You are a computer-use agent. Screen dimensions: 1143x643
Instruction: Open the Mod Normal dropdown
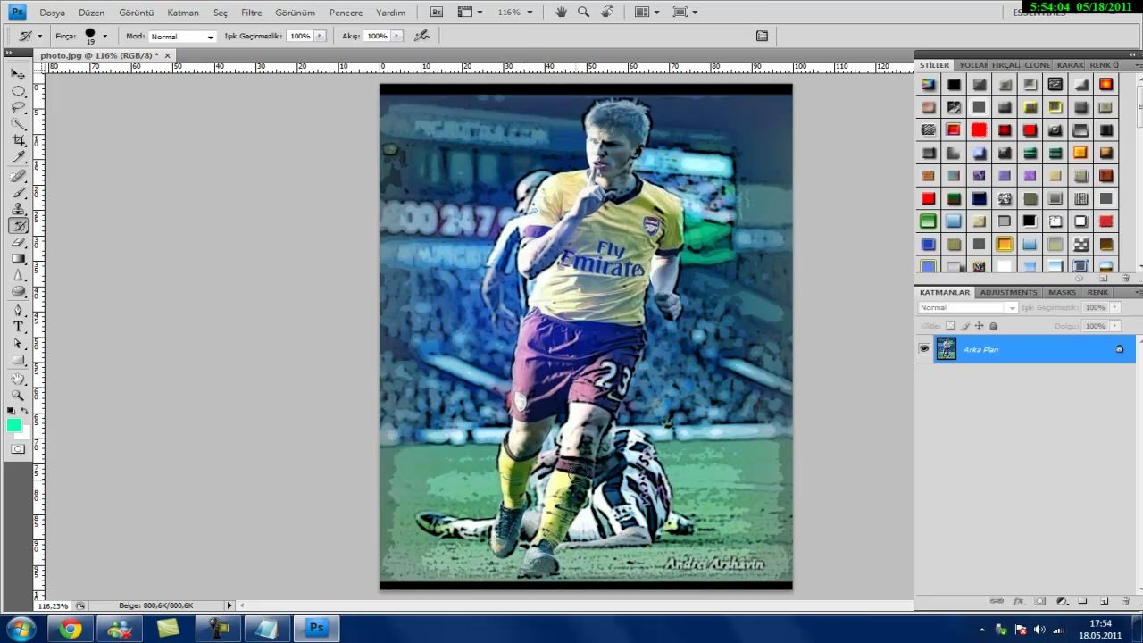click(182, 37)
